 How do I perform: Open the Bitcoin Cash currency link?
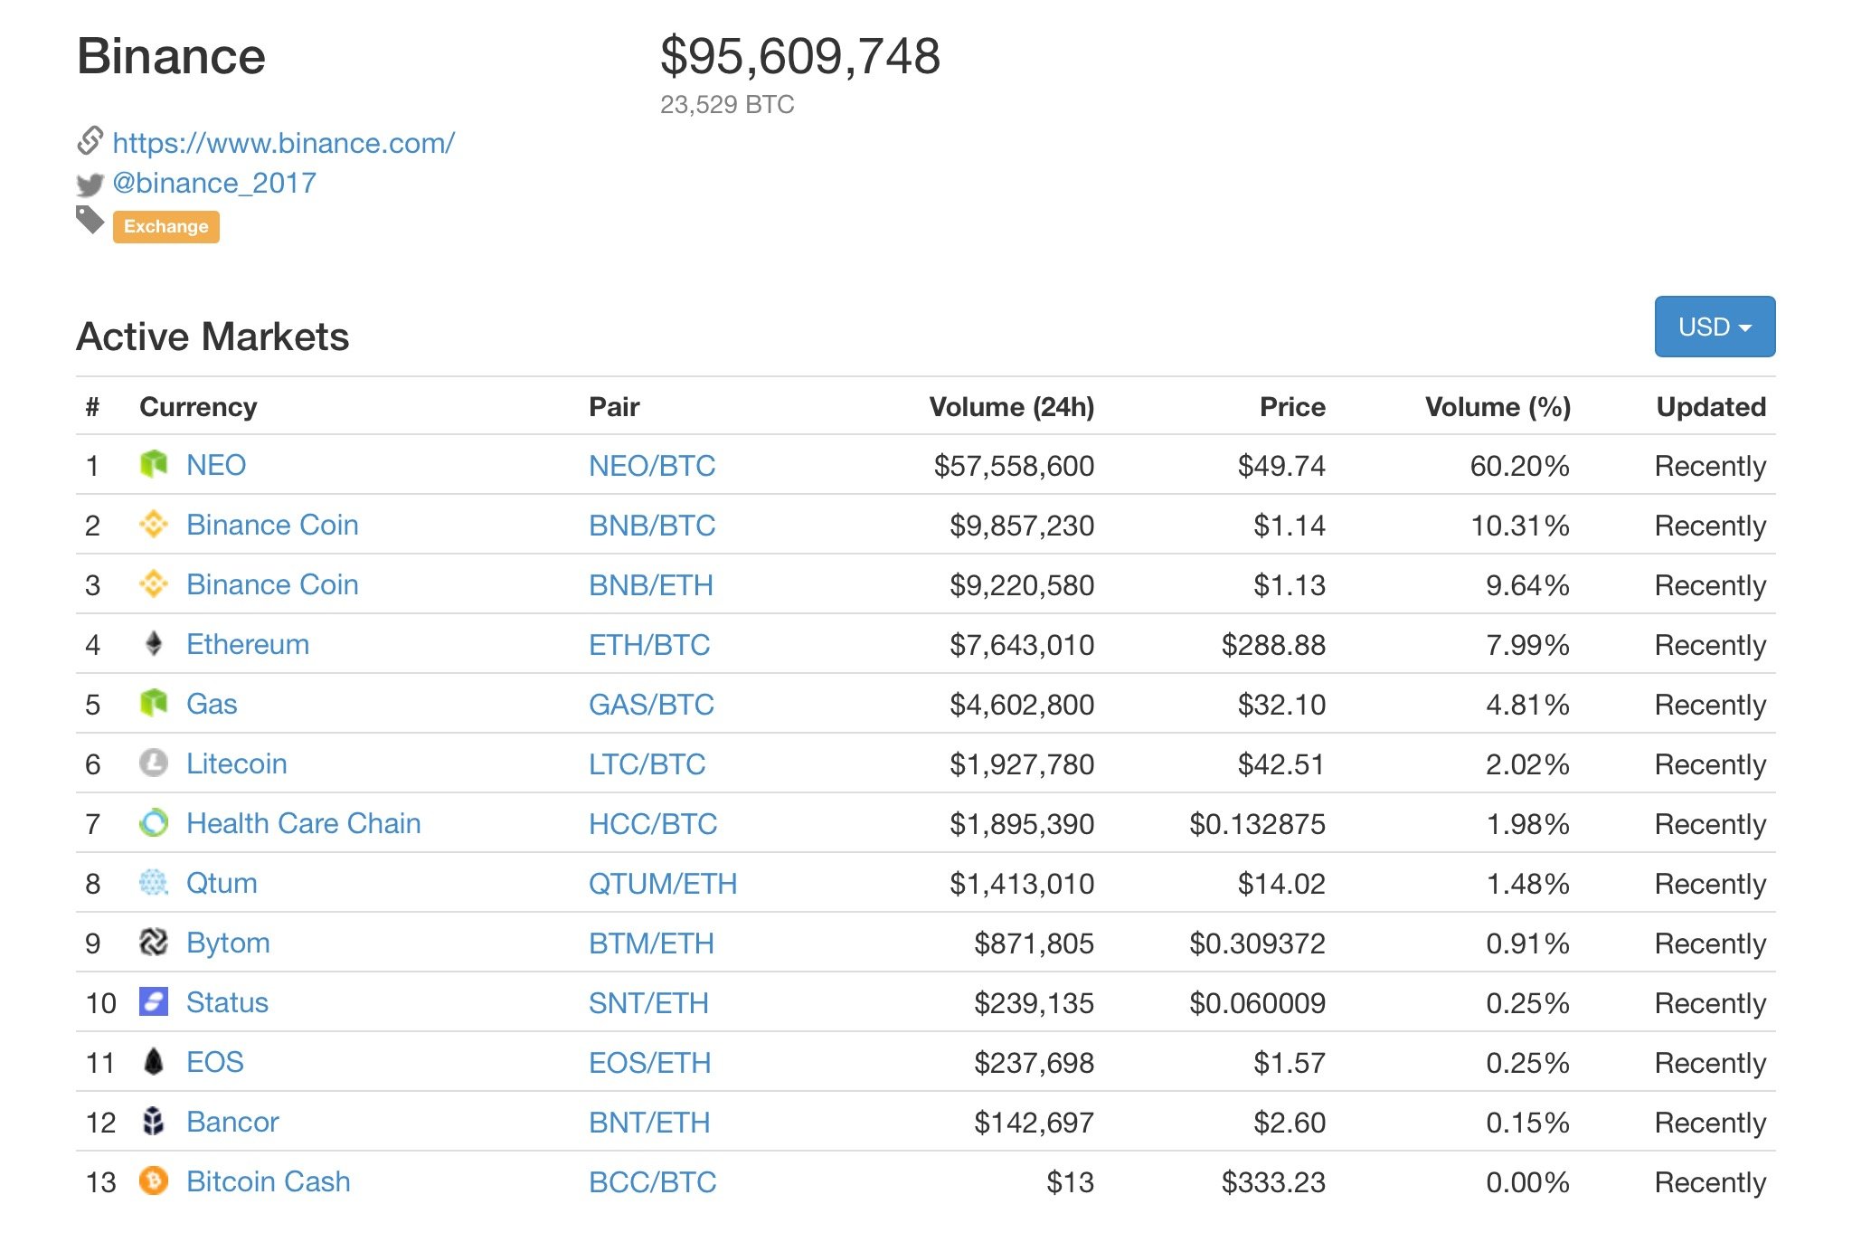tap(269, 1181)
